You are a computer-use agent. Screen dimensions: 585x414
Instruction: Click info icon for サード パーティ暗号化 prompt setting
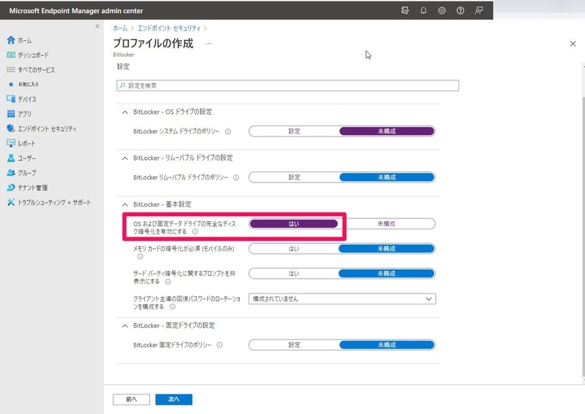tap(168, 282)
